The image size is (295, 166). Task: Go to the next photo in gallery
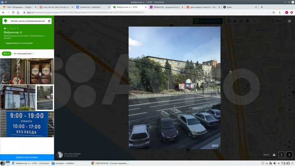pyautogui.click(x=289, y=155)
